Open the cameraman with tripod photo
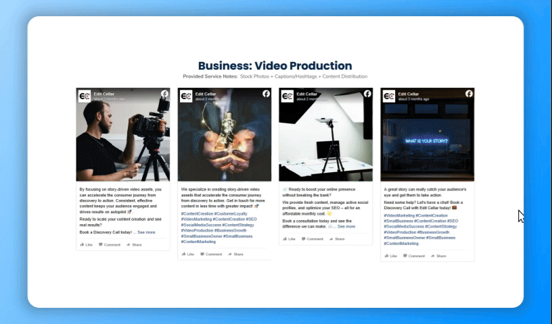 tap(123, 134)
